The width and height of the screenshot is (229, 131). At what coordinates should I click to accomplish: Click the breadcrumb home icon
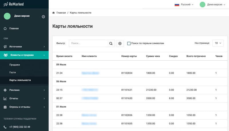54,13
